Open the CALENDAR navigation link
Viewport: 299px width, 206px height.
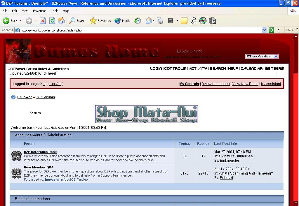tap(251, 68)
